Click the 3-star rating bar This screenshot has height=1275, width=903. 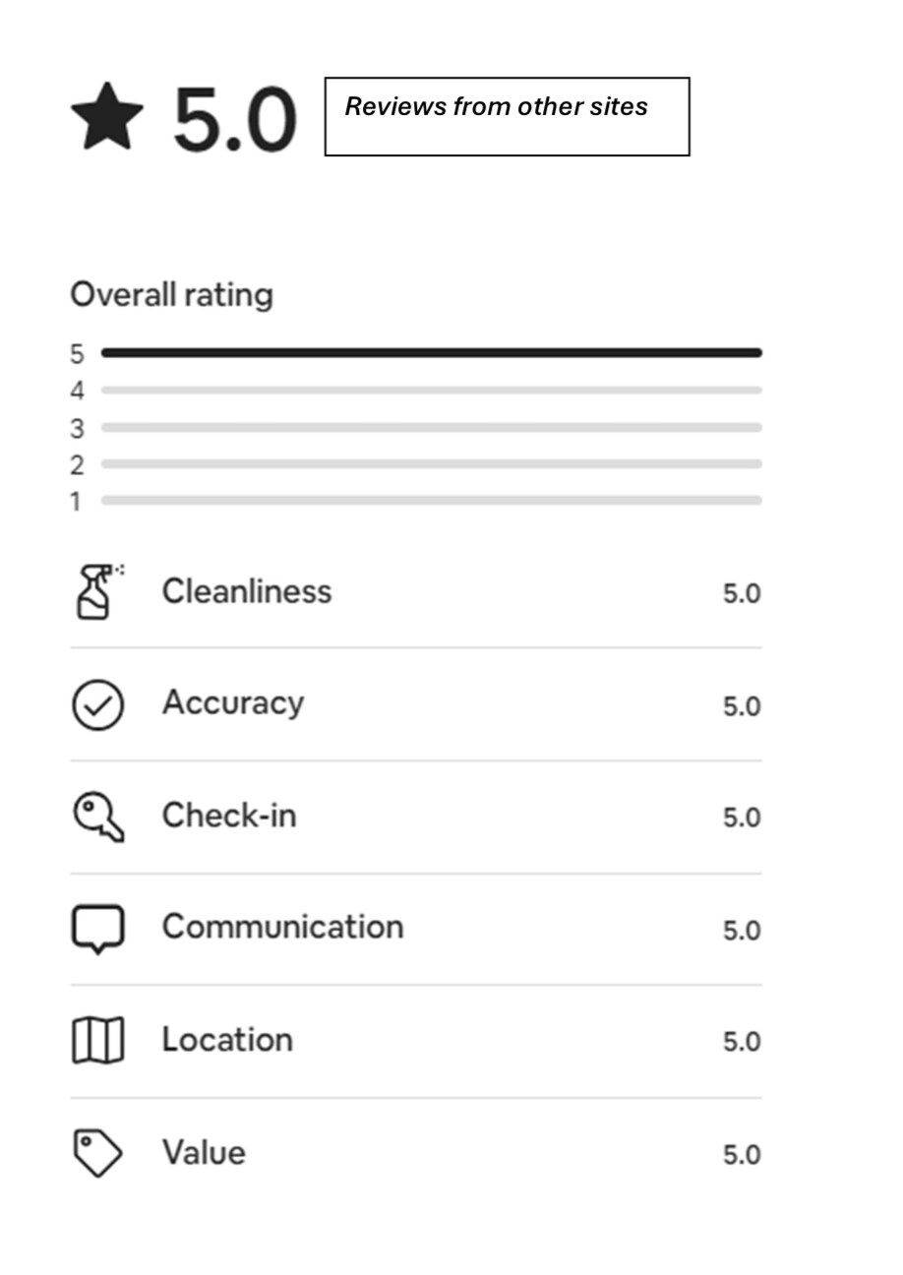point(431,428)
